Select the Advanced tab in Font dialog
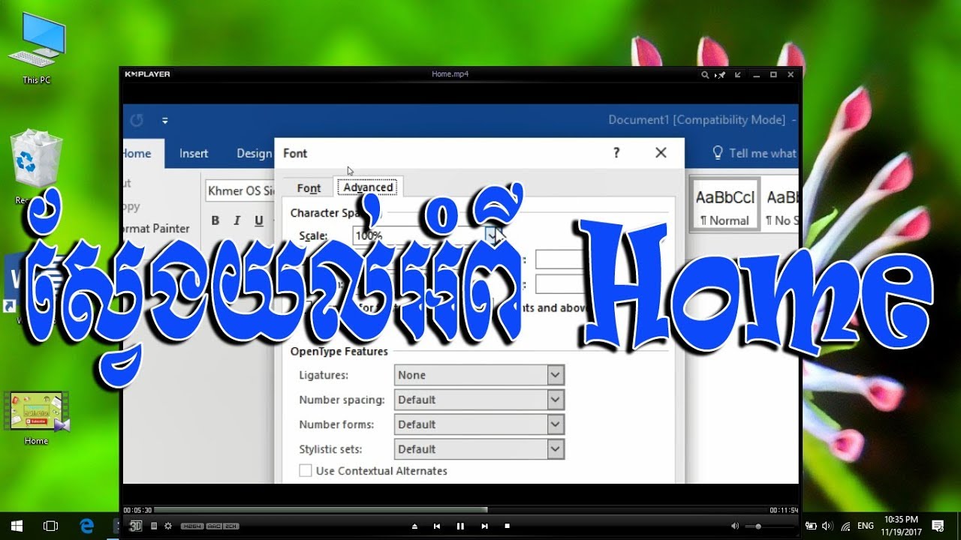 pyautogui.click(x=369, y=187)
